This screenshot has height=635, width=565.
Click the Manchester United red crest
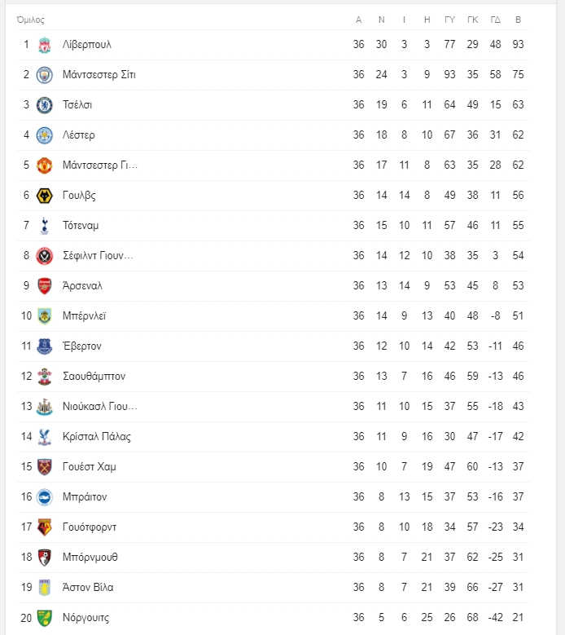(x=45, y=165)
